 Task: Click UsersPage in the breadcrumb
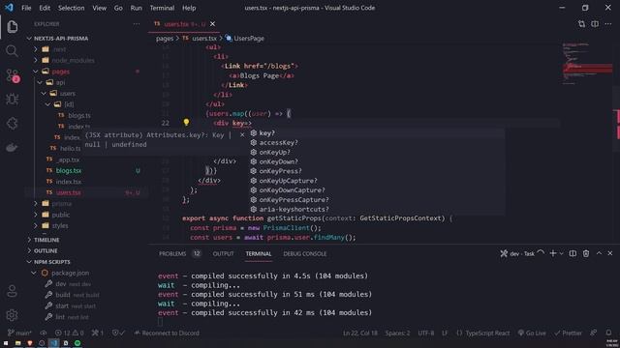[249, 39]
